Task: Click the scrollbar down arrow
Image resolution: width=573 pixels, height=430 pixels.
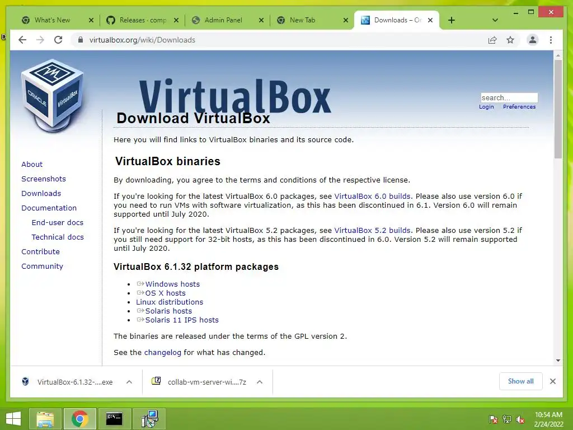Action: pyautogui.click(x=558, y=361)
